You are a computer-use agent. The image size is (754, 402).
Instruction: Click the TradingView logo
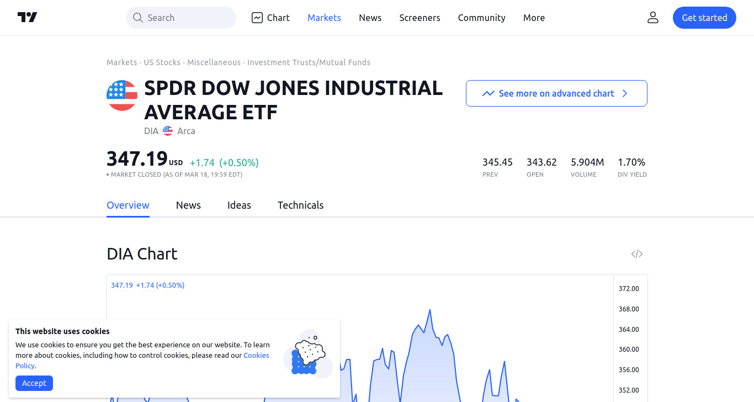click(x=28, y=18)
